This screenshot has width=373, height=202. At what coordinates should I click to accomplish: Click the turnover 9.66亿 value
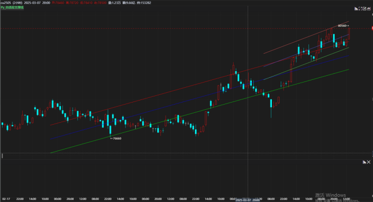point(128,3)
